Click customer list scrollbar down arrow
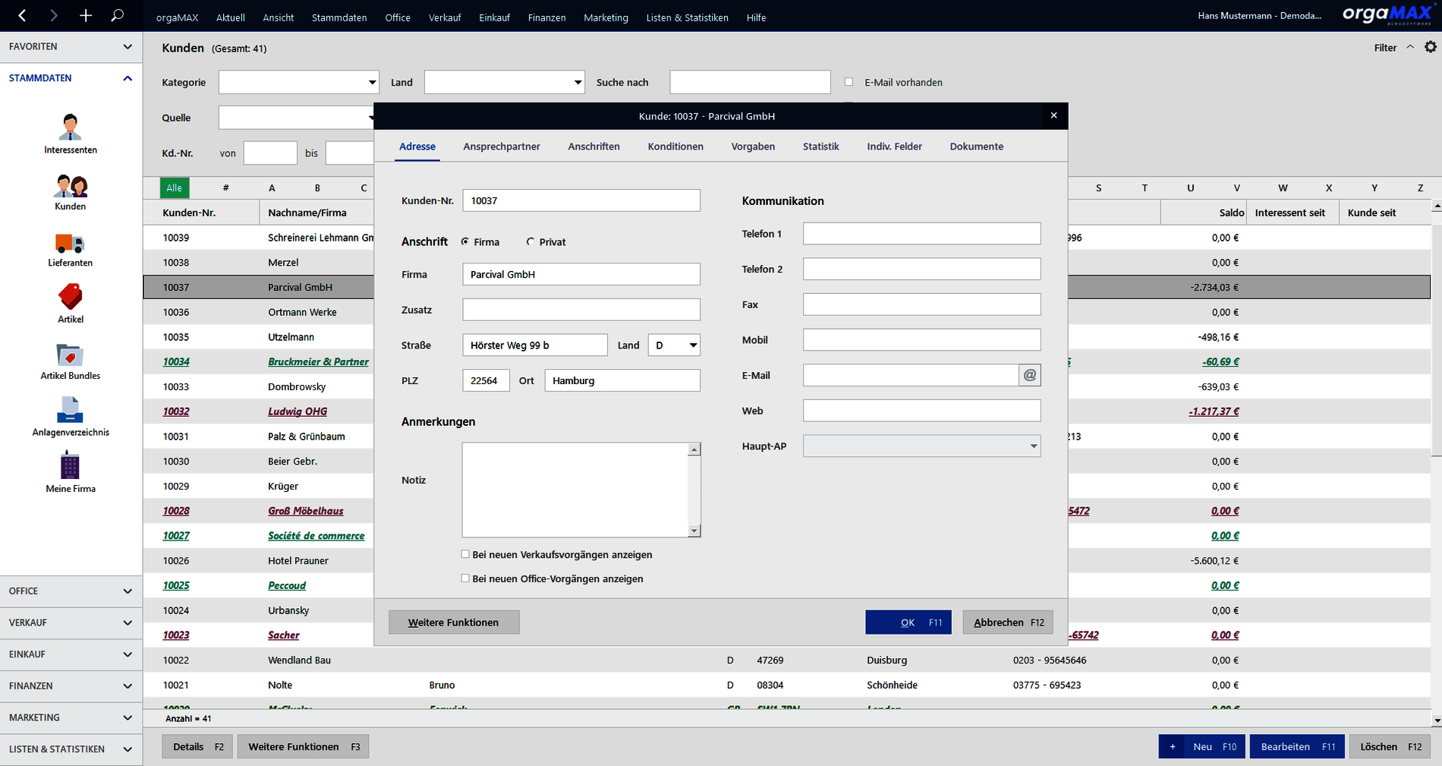The height and width of the screenshot is (766, 1442). (1436, 720)
